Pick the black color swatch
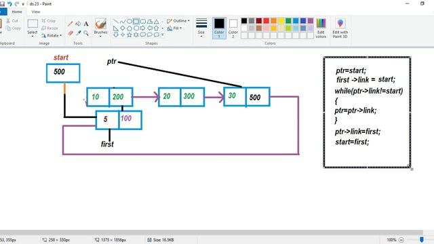Viewport: 434px width, 244px height. (244, 21)
